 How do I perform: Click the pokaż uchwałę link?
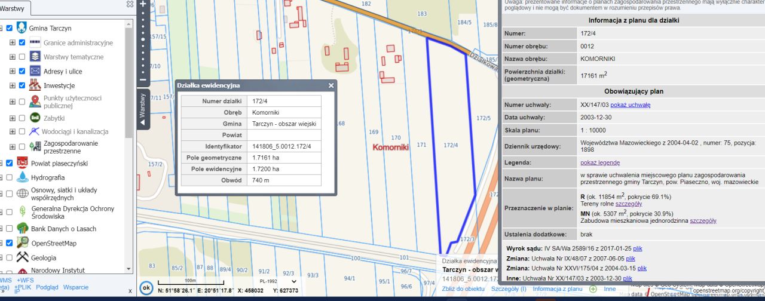[630, 105]
